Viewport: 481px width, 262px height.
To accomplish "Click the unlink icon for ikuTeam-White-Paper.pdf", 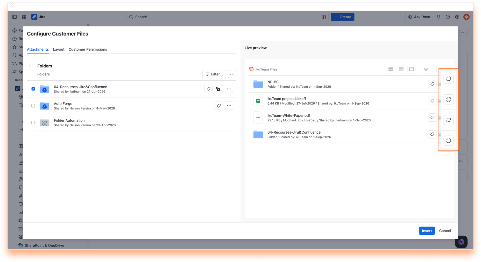I will click(x=449, y=120).
